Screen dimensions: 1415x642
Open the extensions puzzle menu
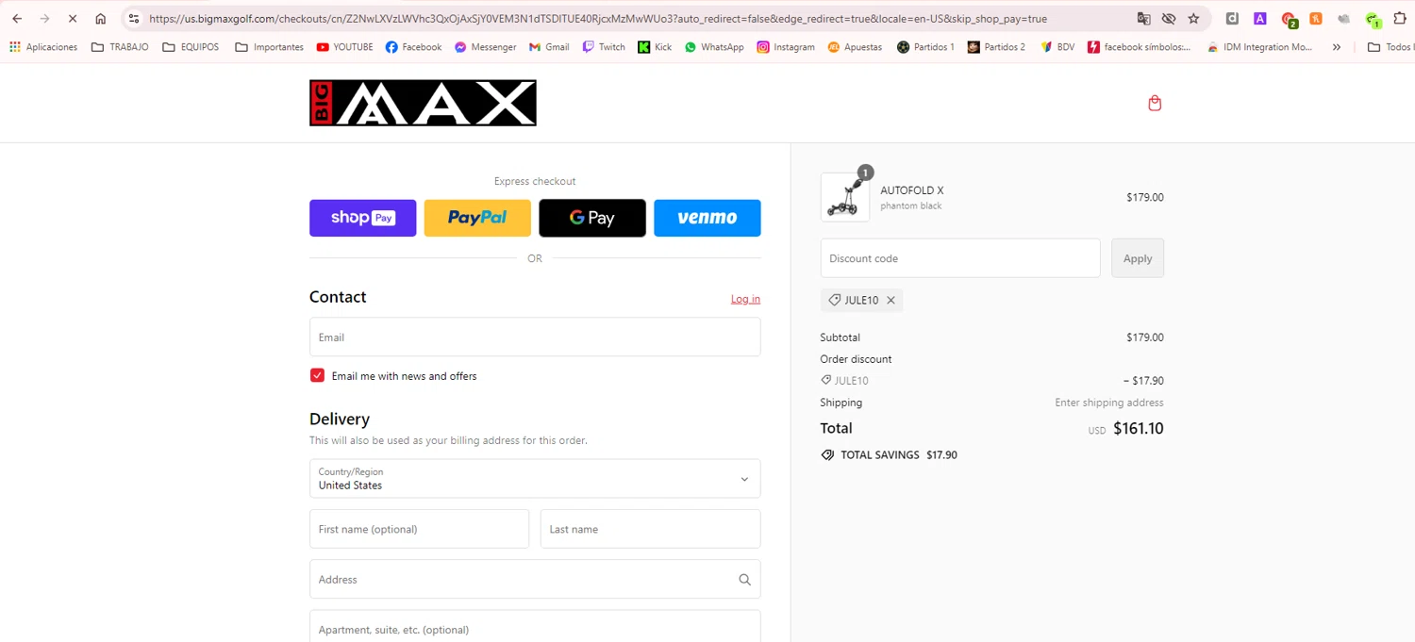(1400, 18)
